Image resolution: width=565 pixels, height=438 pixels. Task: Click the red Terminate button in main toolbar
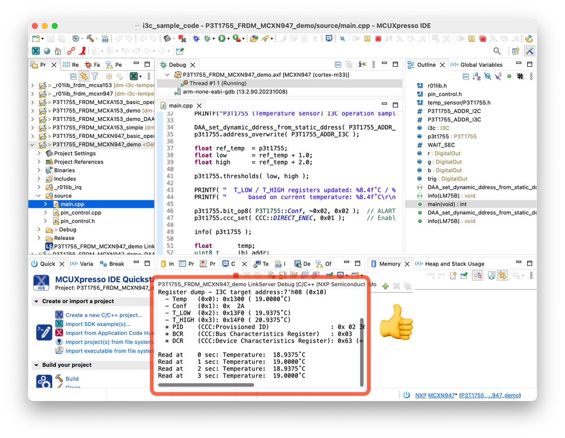tap(378, 38)
